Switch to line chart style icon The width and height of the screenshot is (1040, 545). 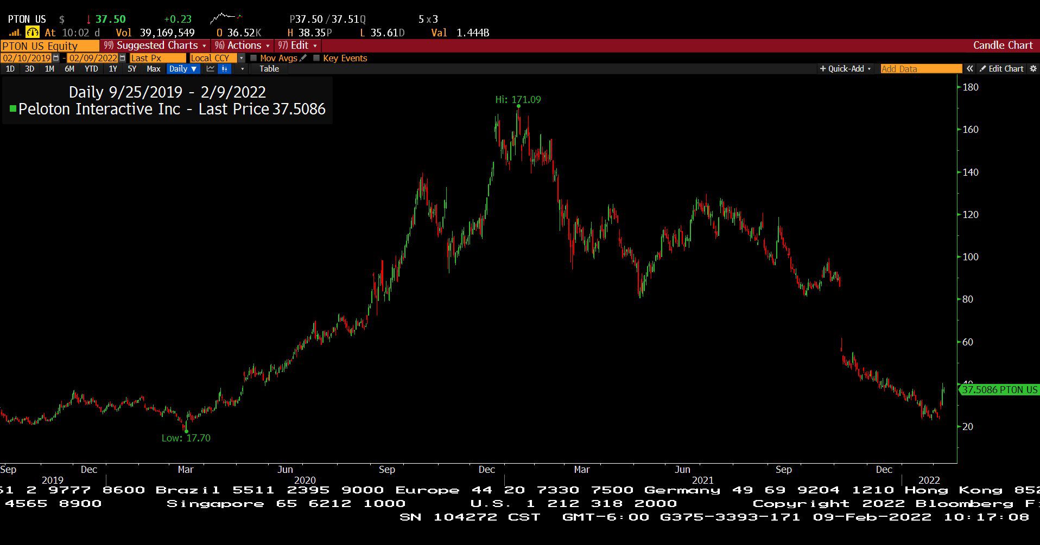[x=210, y=69]
